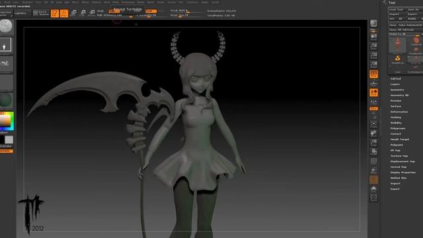Expand the Display Properties subpalette
Screen dimensions: 423x238
403,173
